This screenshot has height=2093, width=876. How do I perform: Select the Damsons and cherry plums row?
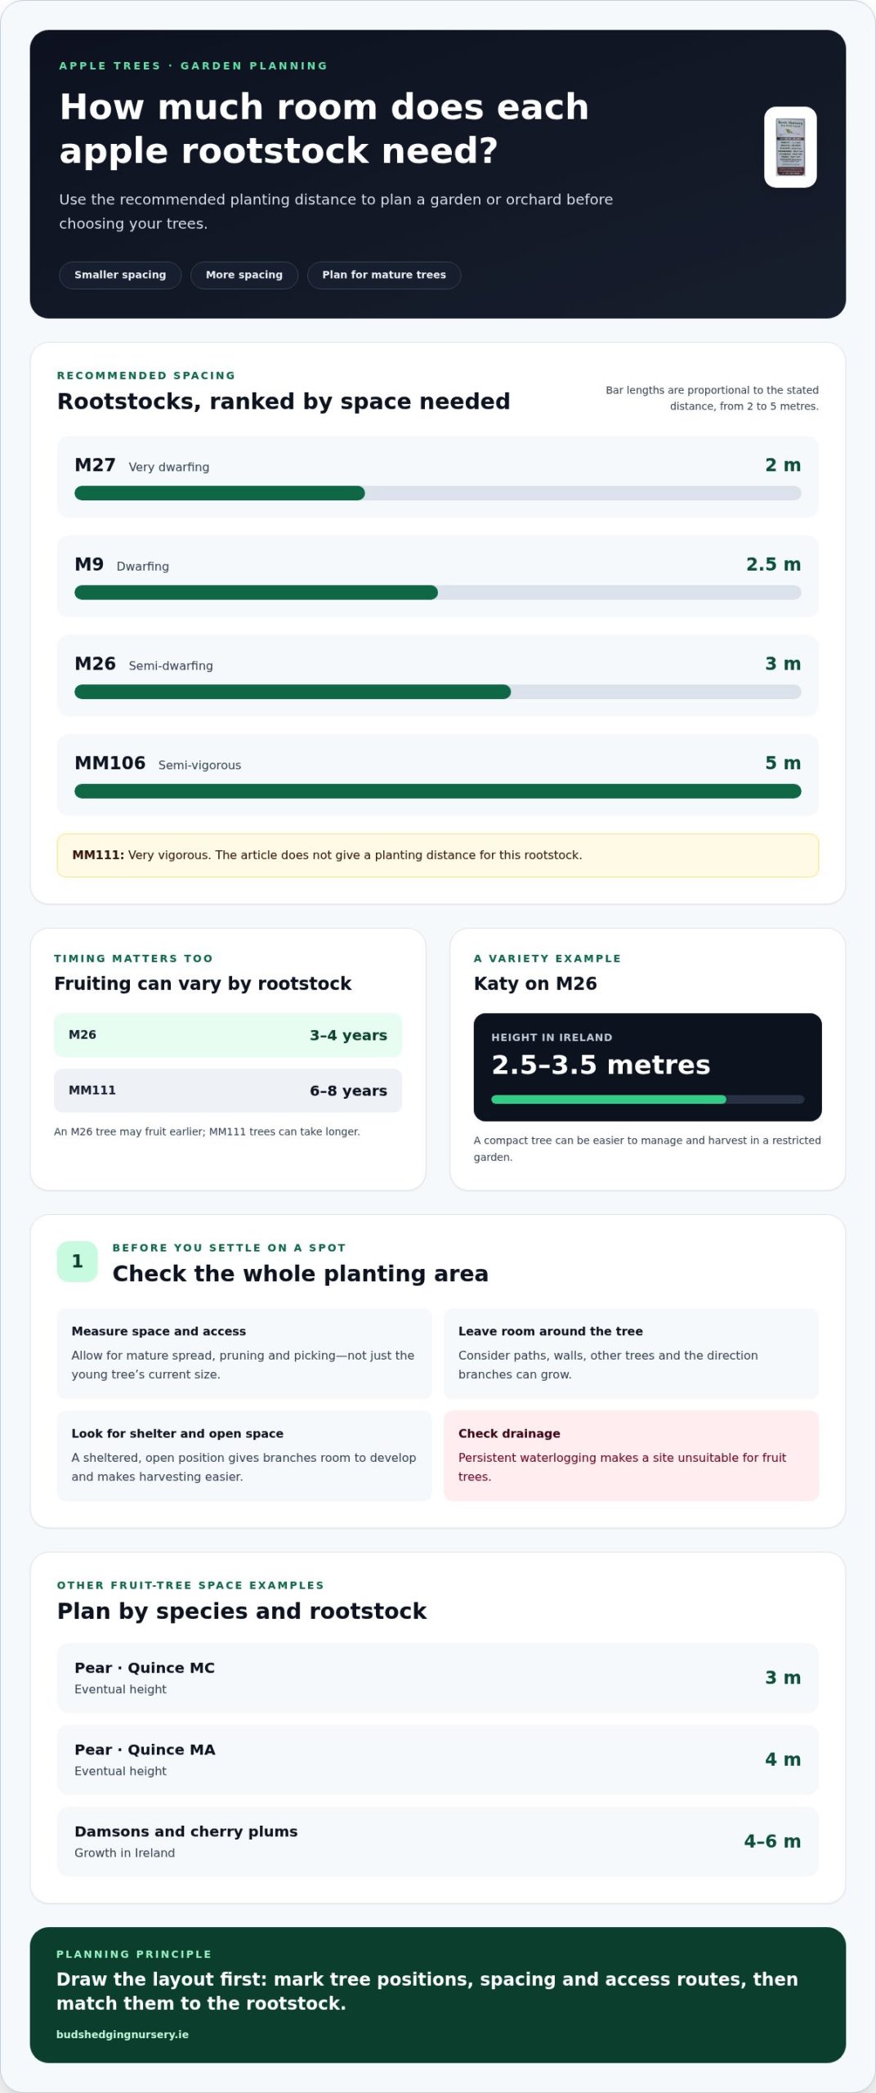click(438, 1841)
